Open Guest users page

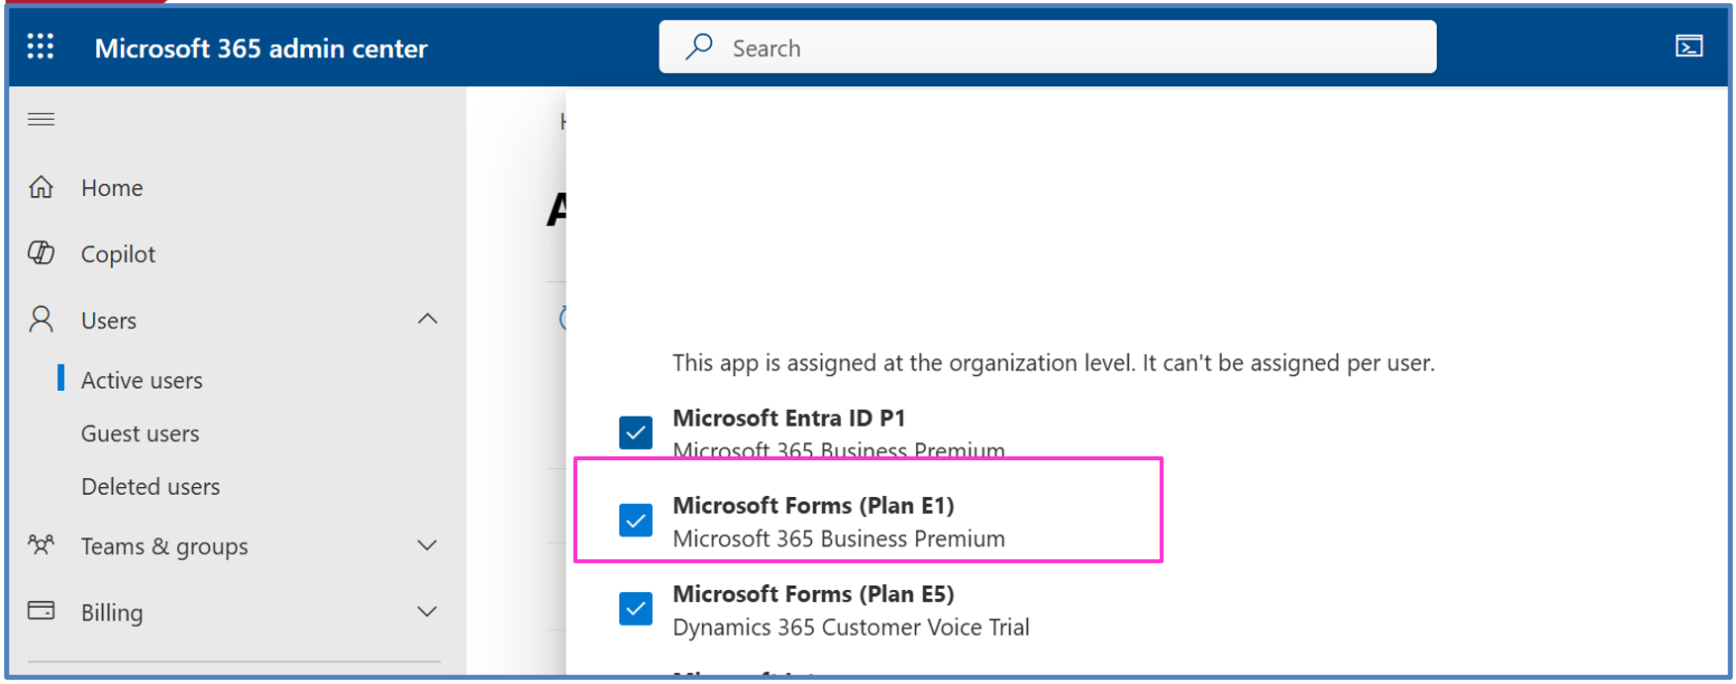[140, 434]
